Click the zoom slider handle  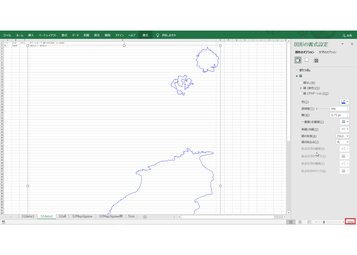(x=324, y=222)
